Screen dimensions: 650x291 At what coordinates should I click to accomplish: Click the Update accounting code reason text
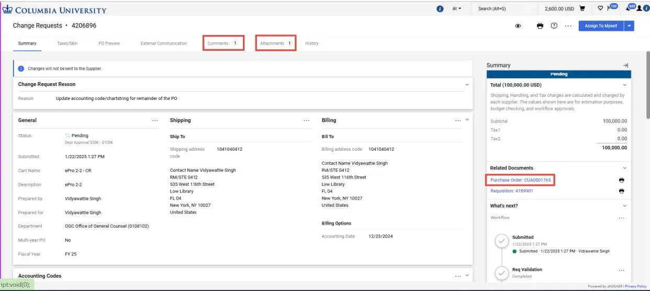[117, 98]
